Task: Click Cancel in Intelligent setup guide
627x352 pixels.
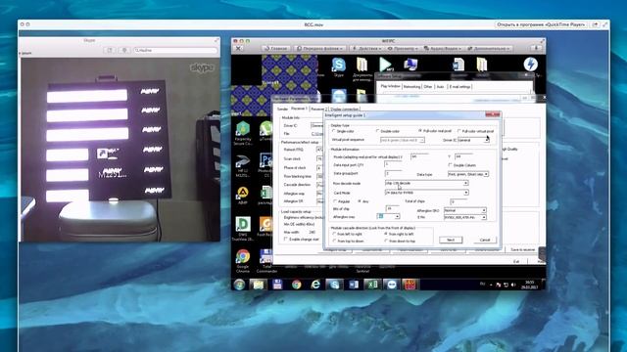Action: tap(484, 240)
